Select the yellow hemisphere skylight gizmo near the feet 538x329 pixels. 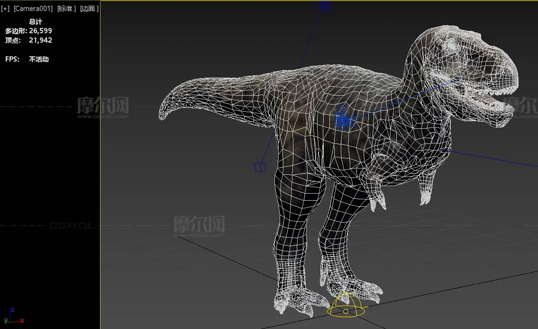(346, 306)
